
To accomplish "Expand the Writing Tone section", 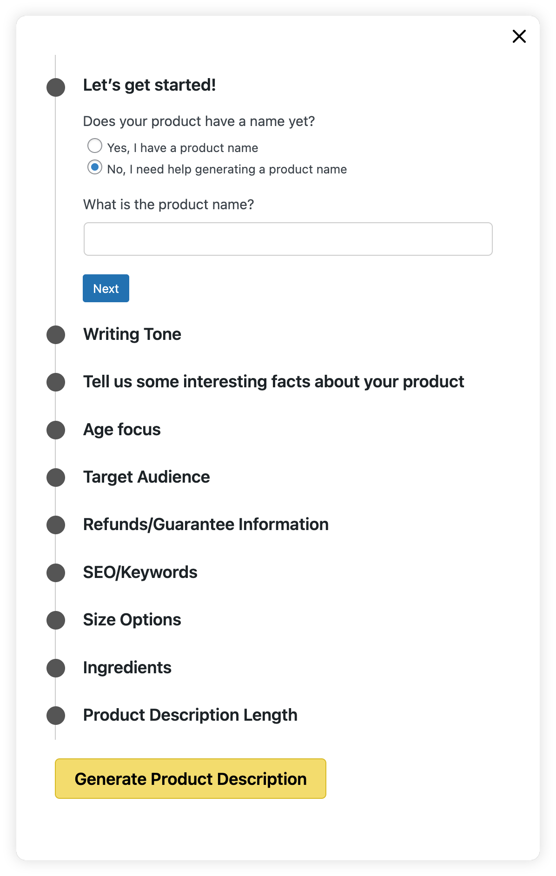I will click(132, 335).
